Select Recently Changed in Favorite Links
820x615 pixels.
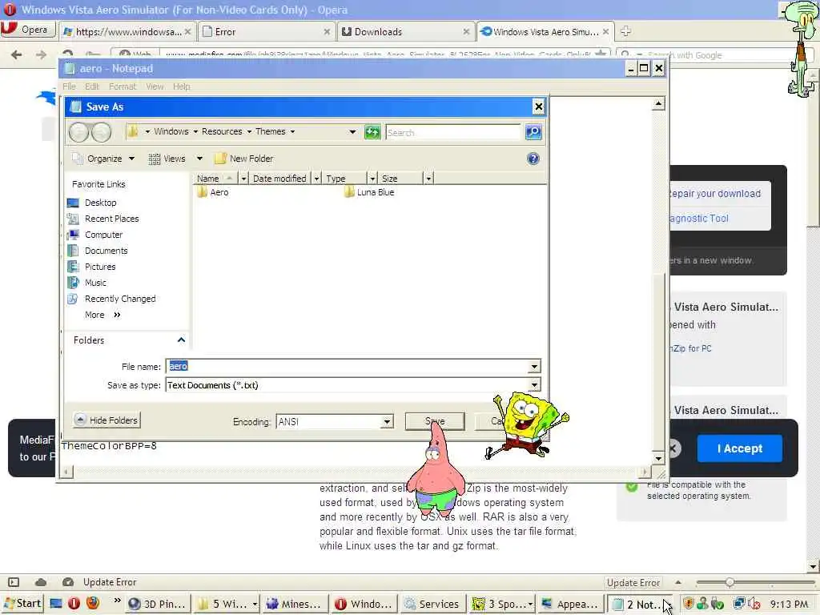point(112,299)
